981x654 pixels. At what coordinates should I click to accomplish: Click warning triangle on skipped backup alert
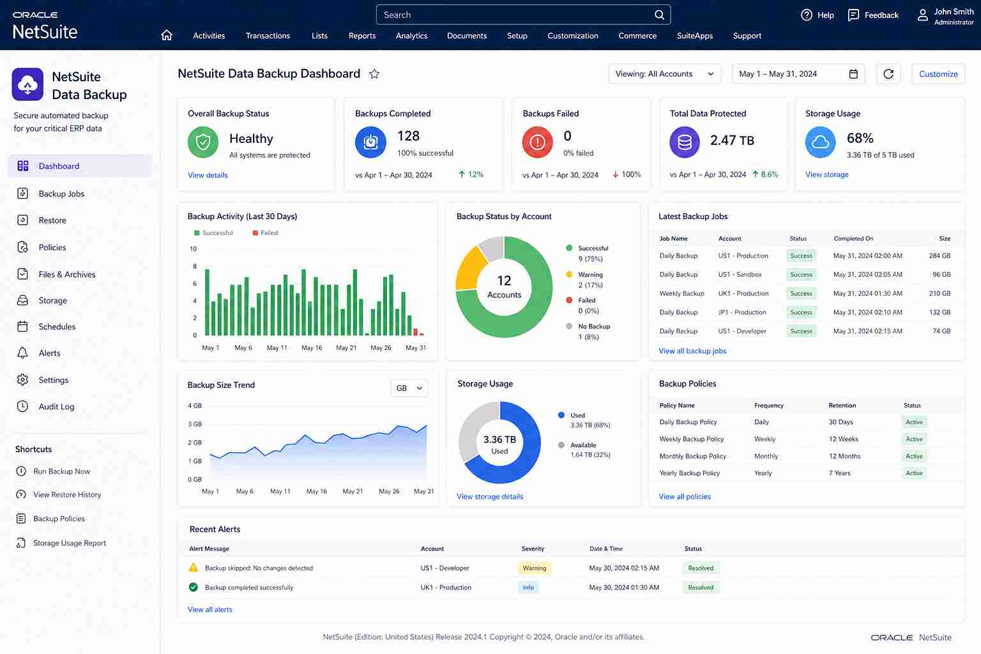tap(194, 568)
